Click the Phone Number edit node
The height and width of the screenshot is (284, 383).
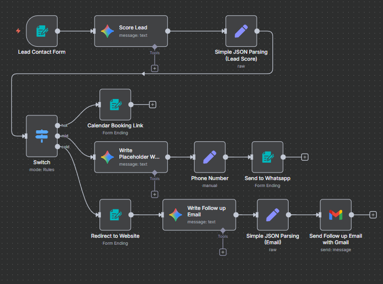(209, 157)
